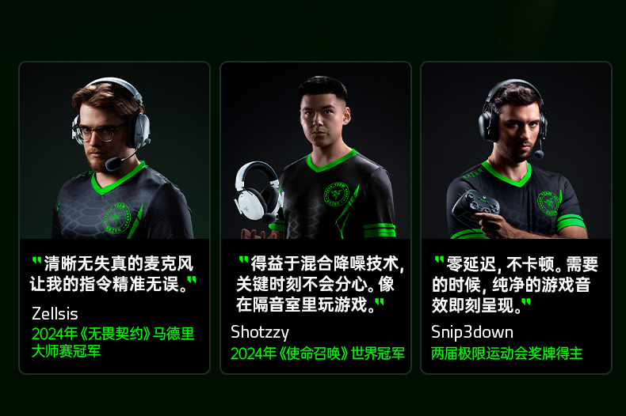Click the Snip3down name label
Viewport: 626px width, 416px height.
pyautogui.click(x=472, y=332)
